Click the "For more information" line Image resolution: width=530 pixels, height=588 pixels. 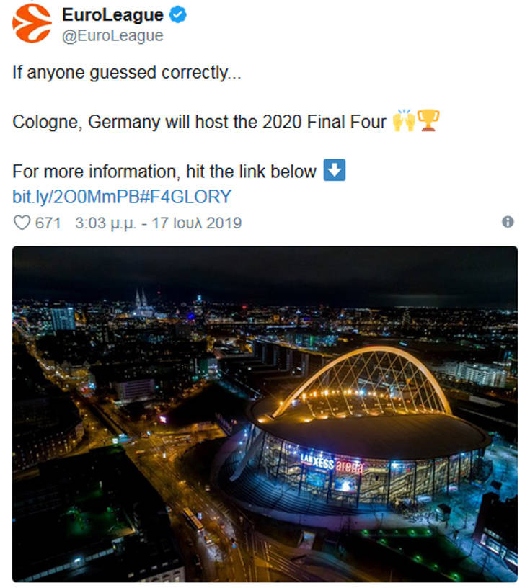[164, 171]
